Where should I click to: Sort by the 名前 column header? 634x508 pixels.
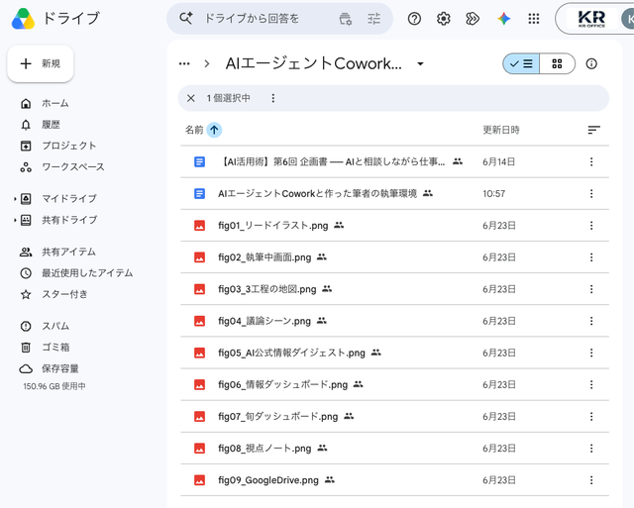[194, 130]
